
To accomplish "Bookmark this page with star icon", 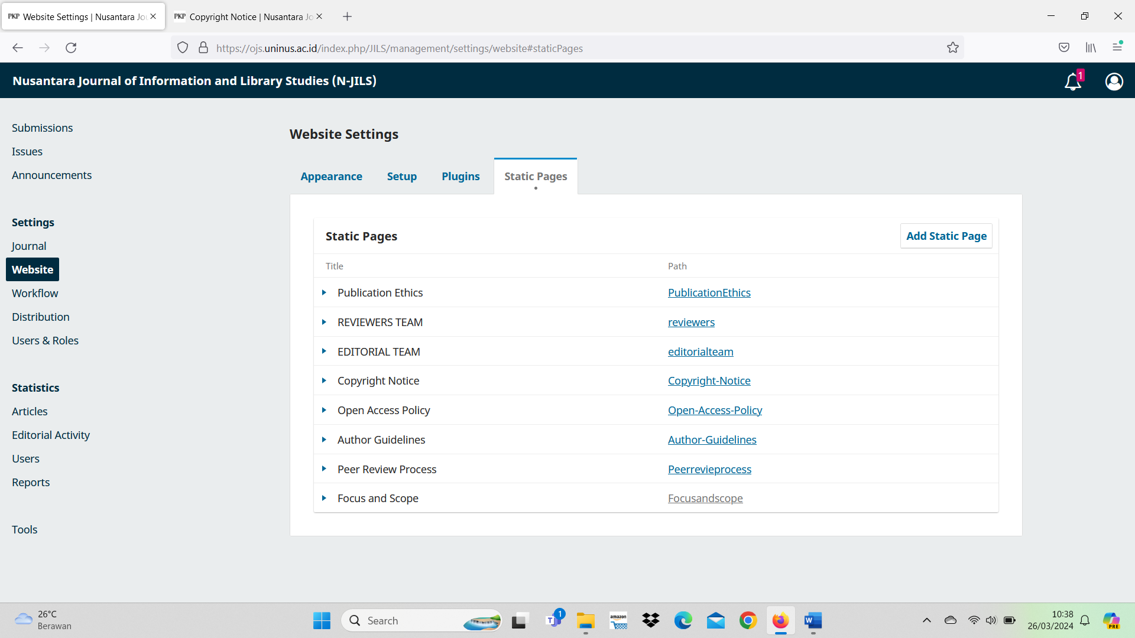I will pos(952,48).
